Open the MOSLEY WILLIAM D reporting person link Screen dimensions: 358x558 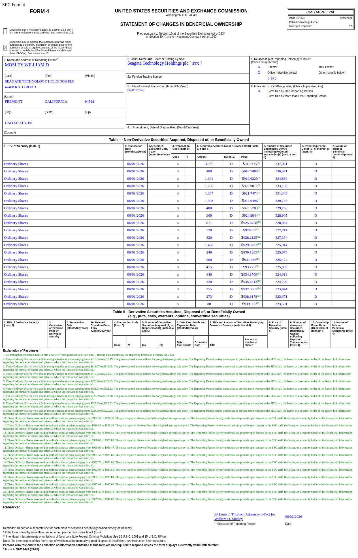(27, 65)
